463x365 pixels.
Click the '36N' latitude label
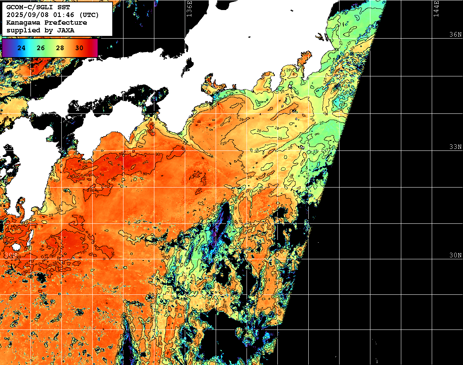click(x=455, y=34)
